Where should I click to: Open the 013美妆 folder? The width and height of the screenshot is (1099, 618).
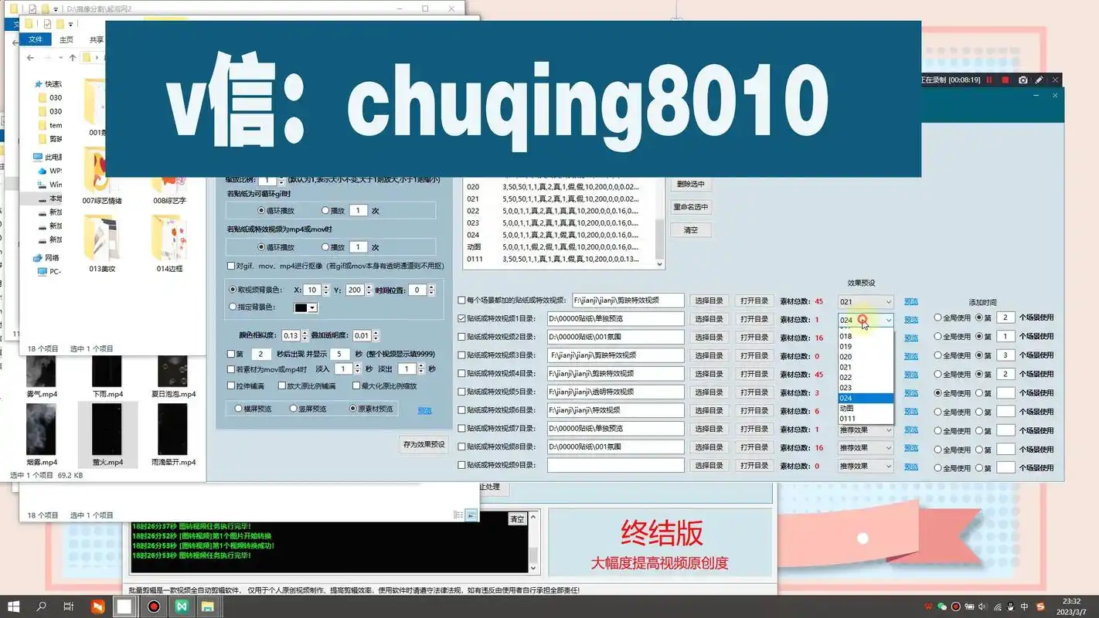102,245
